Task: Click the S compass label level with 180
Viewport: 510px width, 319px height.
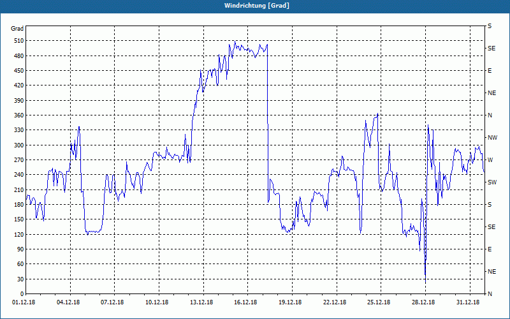Action: point(490,205)
